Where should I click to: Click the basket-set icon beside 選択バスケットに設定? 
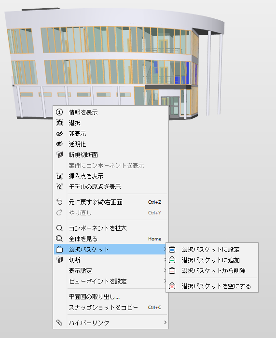click(x=172, y=250)
